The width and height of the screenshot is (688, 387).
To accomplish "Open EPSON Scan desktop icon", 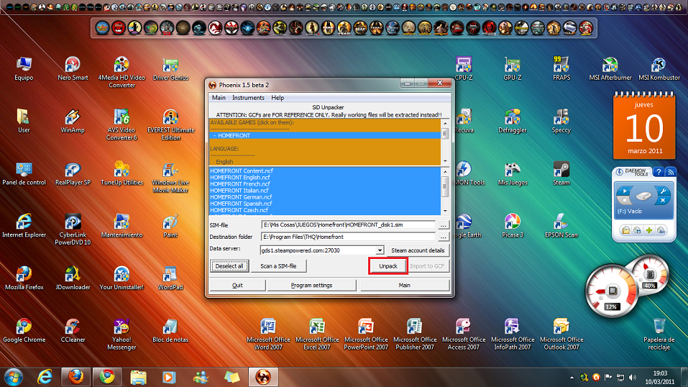I will pyautogui.click(x=561, y=226).
